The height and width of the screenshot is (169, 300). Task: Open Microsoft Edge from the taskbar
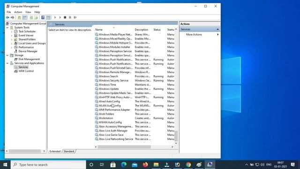click(124, 165)
